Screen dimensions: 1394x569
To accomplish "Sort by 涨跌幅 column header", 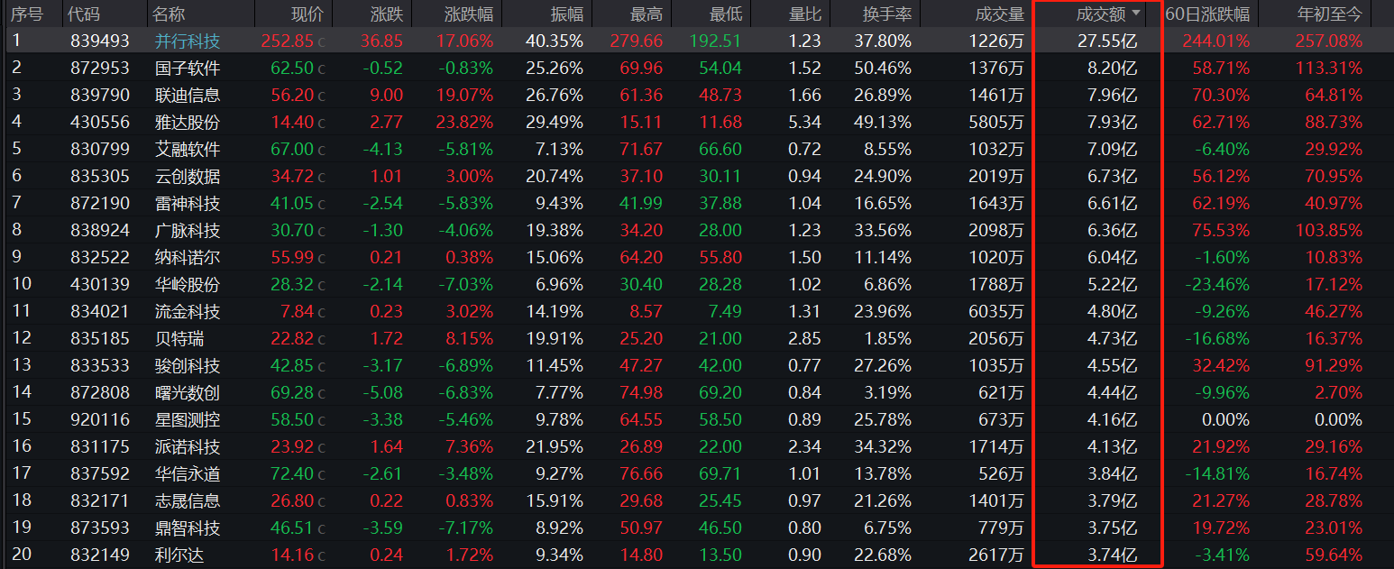I will (x=469, y=14).
